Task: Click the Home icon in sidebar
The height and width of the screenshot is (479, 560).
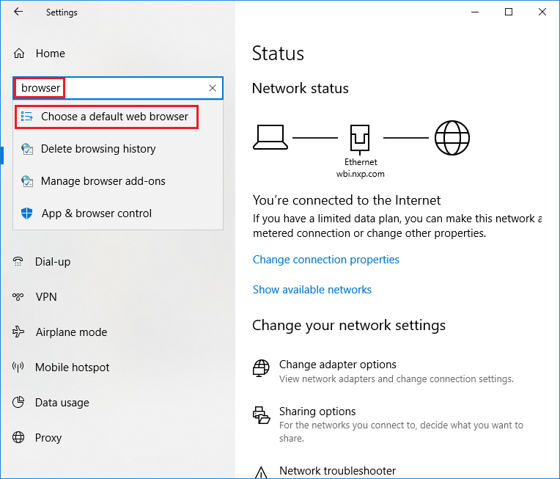Action: pyautogui.click(x=20, y=54)
